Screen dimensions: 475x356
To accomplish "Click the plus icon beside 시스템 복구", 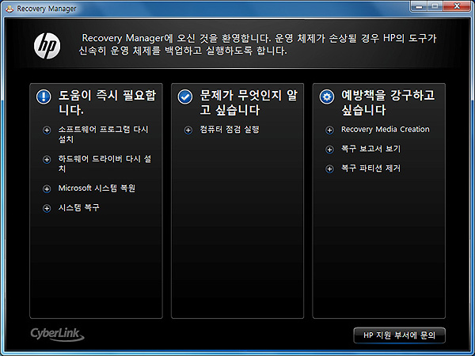I will point(47,208).
